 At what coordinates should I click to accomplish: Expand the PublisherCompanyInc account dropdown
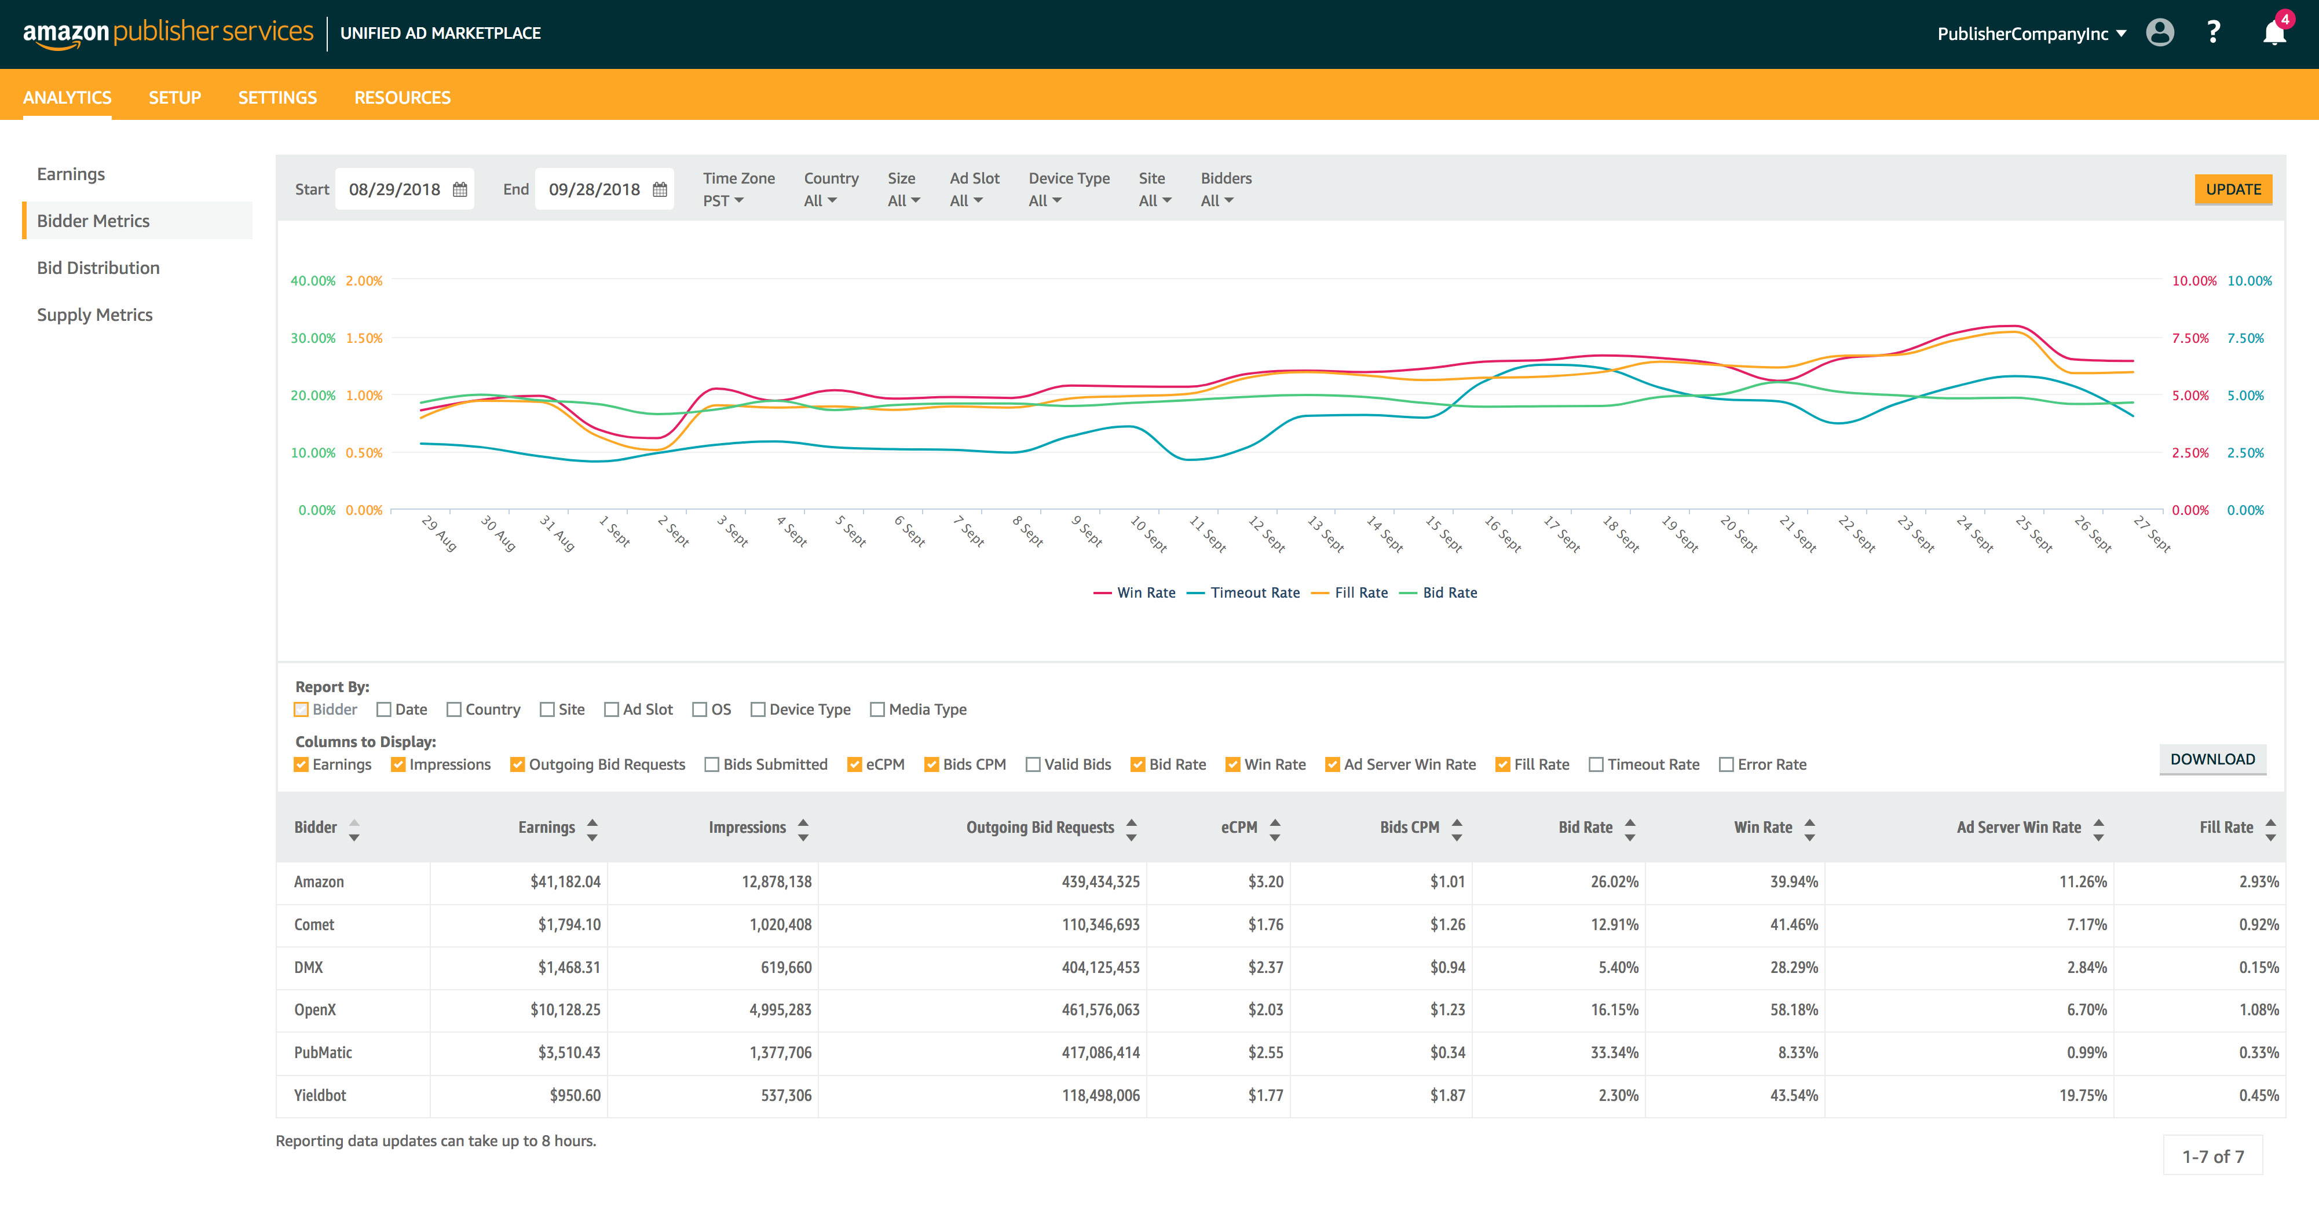pos(2032,34)
